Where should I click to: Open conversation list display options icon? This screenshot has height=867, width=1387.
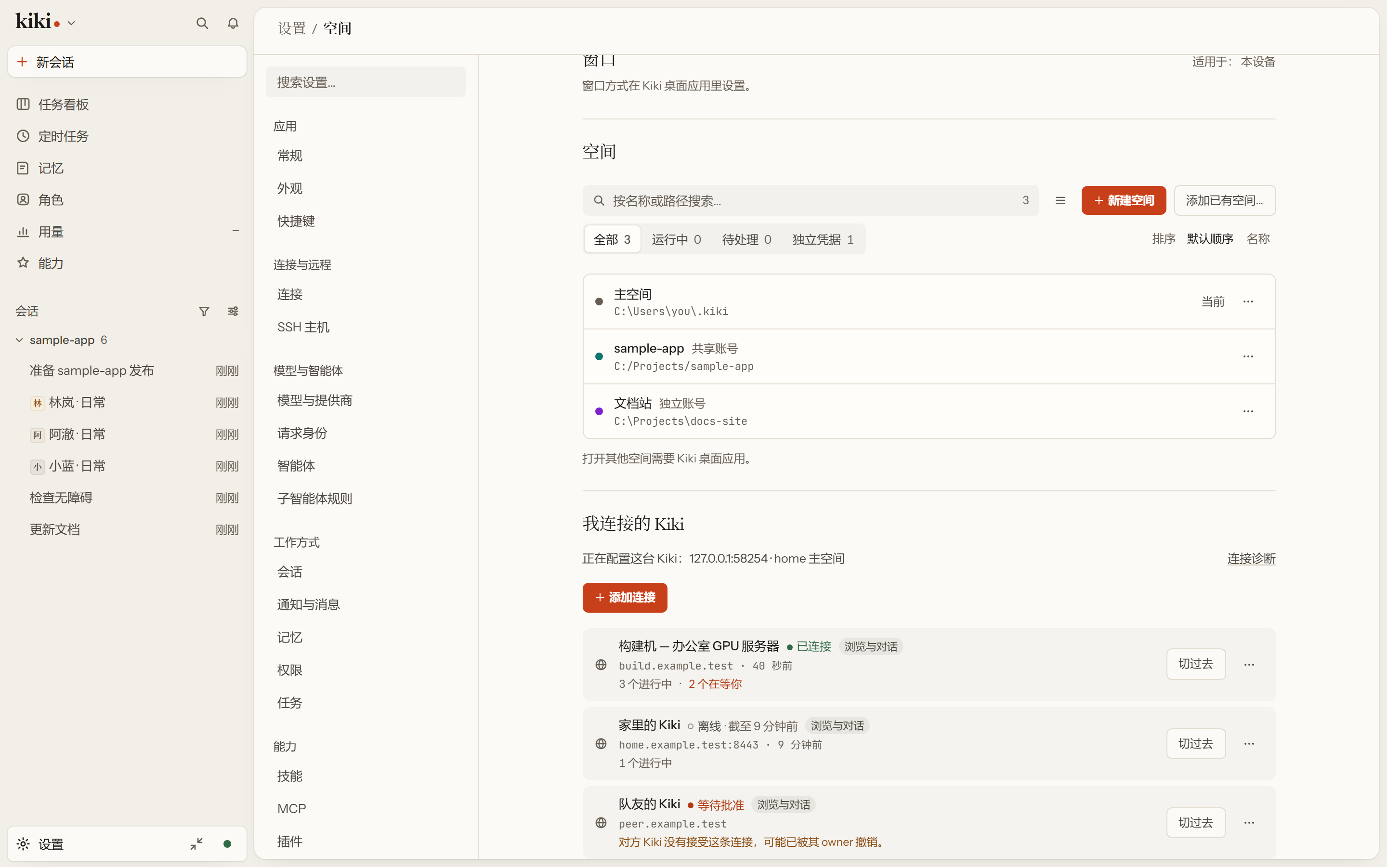pyautogui.click(x=233, y=311)
